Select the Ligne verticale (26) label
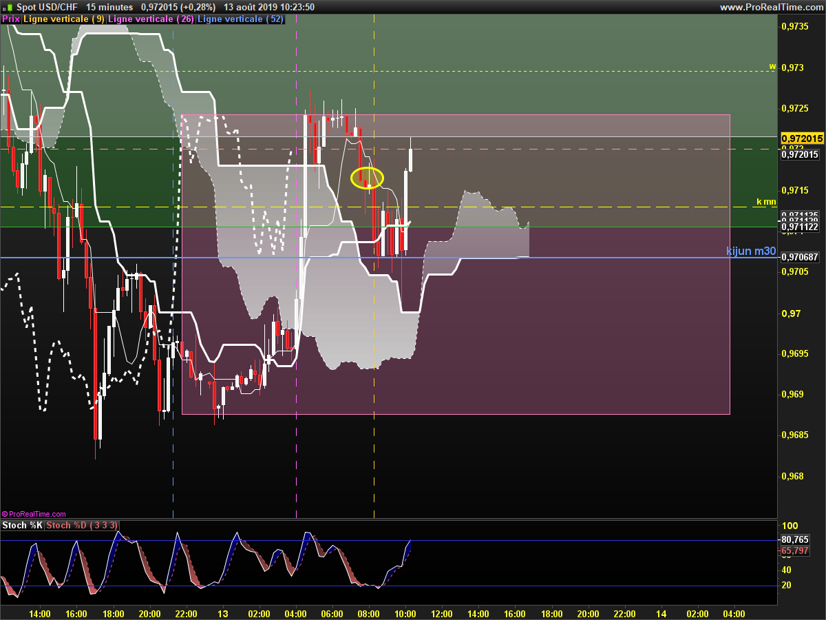Viewport: 826px width, 620px height. click(x=151, y=19)
